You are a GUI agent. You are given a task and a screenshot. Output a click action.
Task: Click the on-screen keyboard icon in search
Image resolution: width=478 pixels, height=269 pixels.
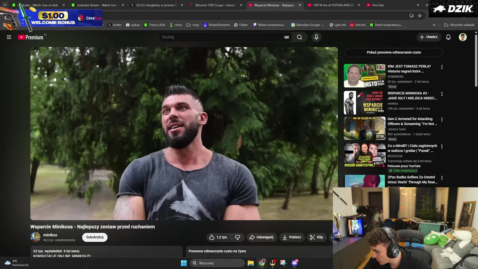(x=286, y=37)
